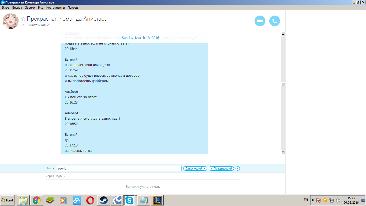Click the timestamp 20:16:52
Viewport: 366px width, 206px height.
point(71,124)
